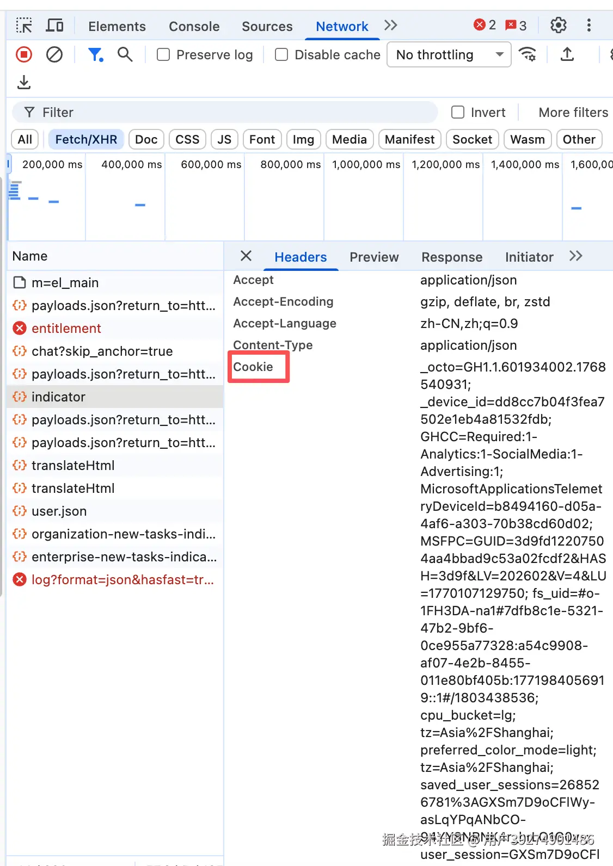Toggle the Doc type filter

click(146, 140)
